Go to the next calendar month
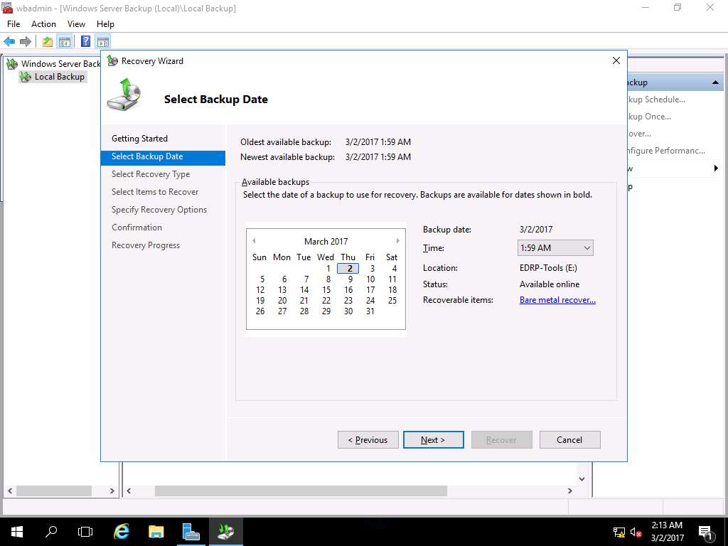This screenshot has width=728, height=546. [x=398, y=241]
